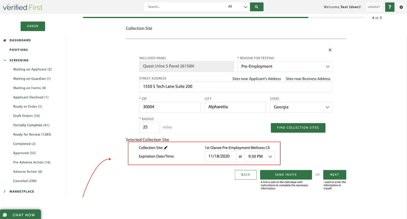The width and height of the screenshot is (407, 219).
Task: Open settings via the gear icon
Action: point(401,7)
